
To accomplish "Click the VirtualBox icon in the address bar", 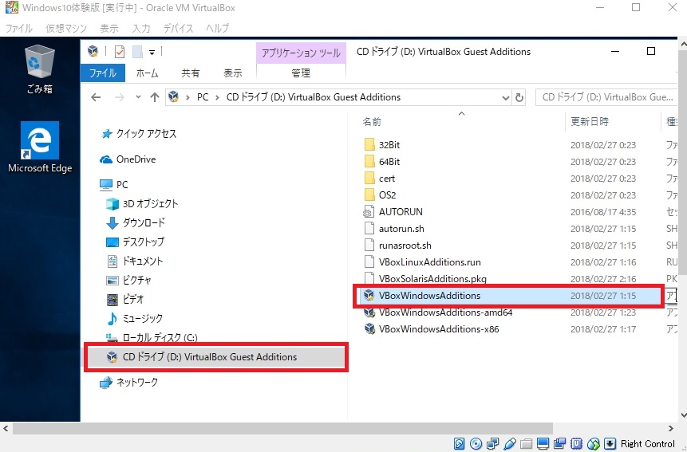I will coord(173,96).
